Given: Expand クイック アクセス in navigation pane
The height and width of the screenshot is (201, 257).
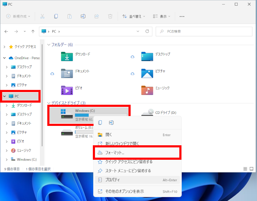Looking at the screenshot, I should [x=5, y=47].
